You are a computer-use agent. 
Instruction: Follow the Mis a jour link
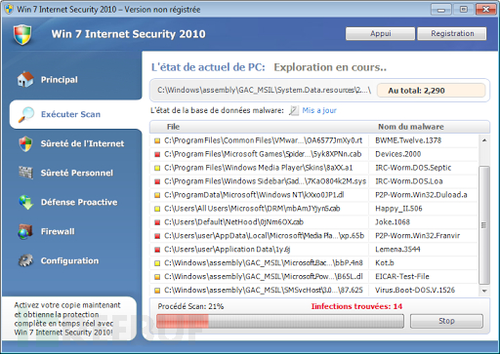tap(319, 110)
